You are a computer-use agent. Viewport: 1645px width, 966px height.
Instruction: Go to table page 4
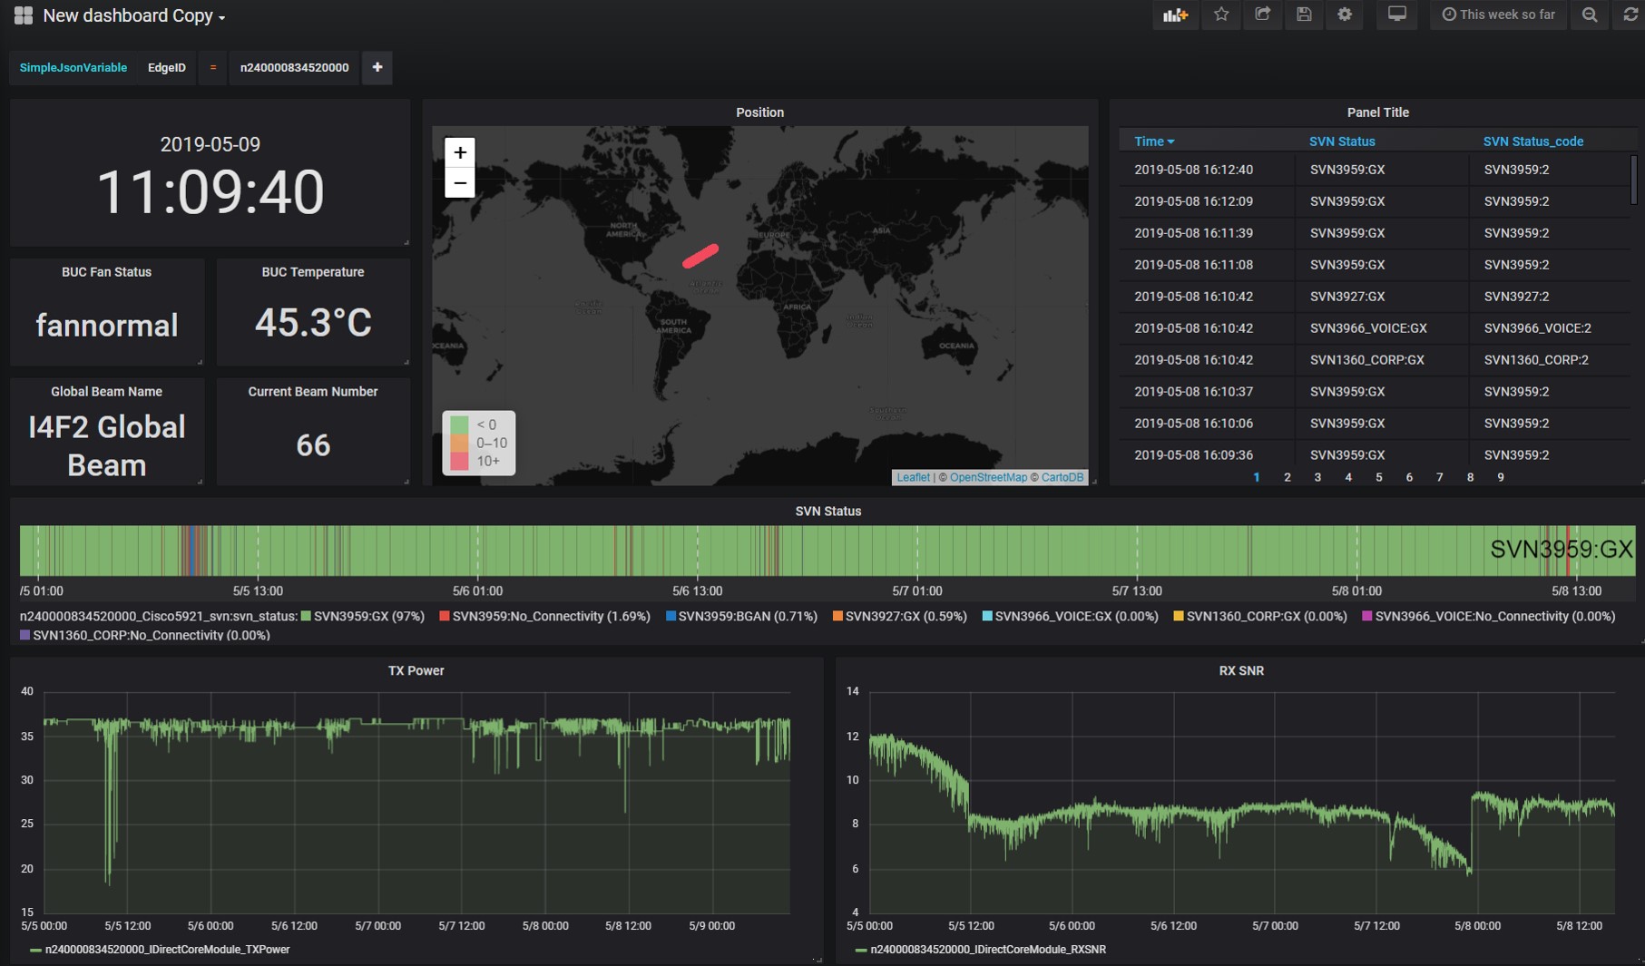coord(1348,477)
